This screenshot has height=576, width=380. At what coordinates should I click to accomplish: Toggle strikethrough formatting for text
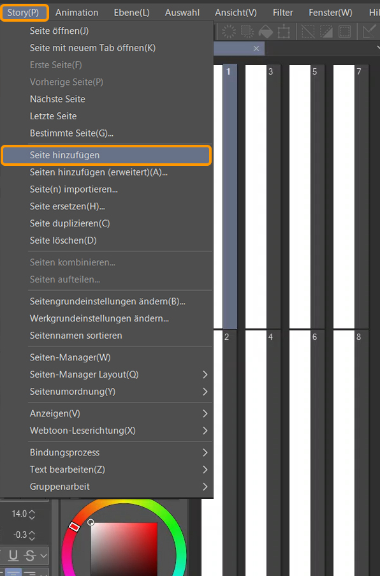[29, 555]
